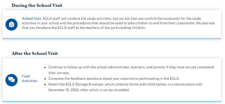The width and height of the screenshot is (225, 104).
Task: Click the first bullet point marker
Action: tap(45, 67)
